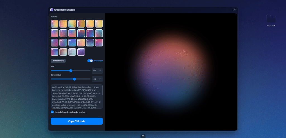Choose gradient preset 4
The width and height of the screenshot is (286, 138).
pos(81,24)
